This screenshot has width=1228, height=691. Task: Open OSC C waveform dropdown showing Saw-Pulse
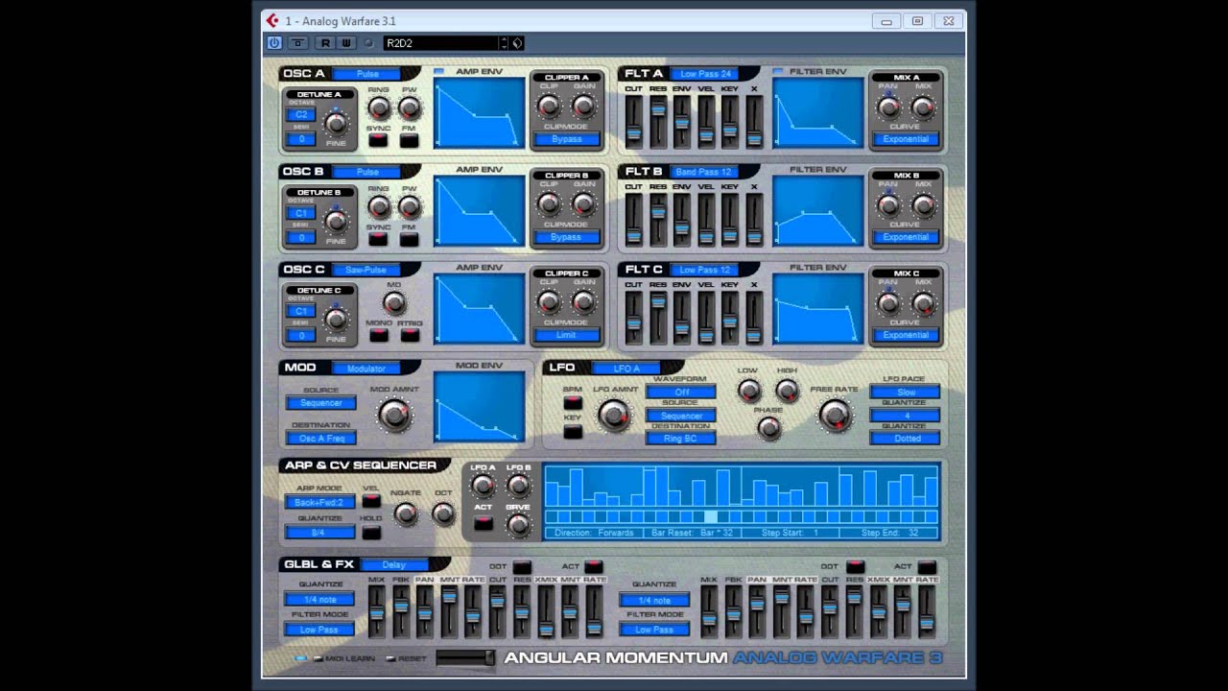pyautogui.click(x=367, y=270)
